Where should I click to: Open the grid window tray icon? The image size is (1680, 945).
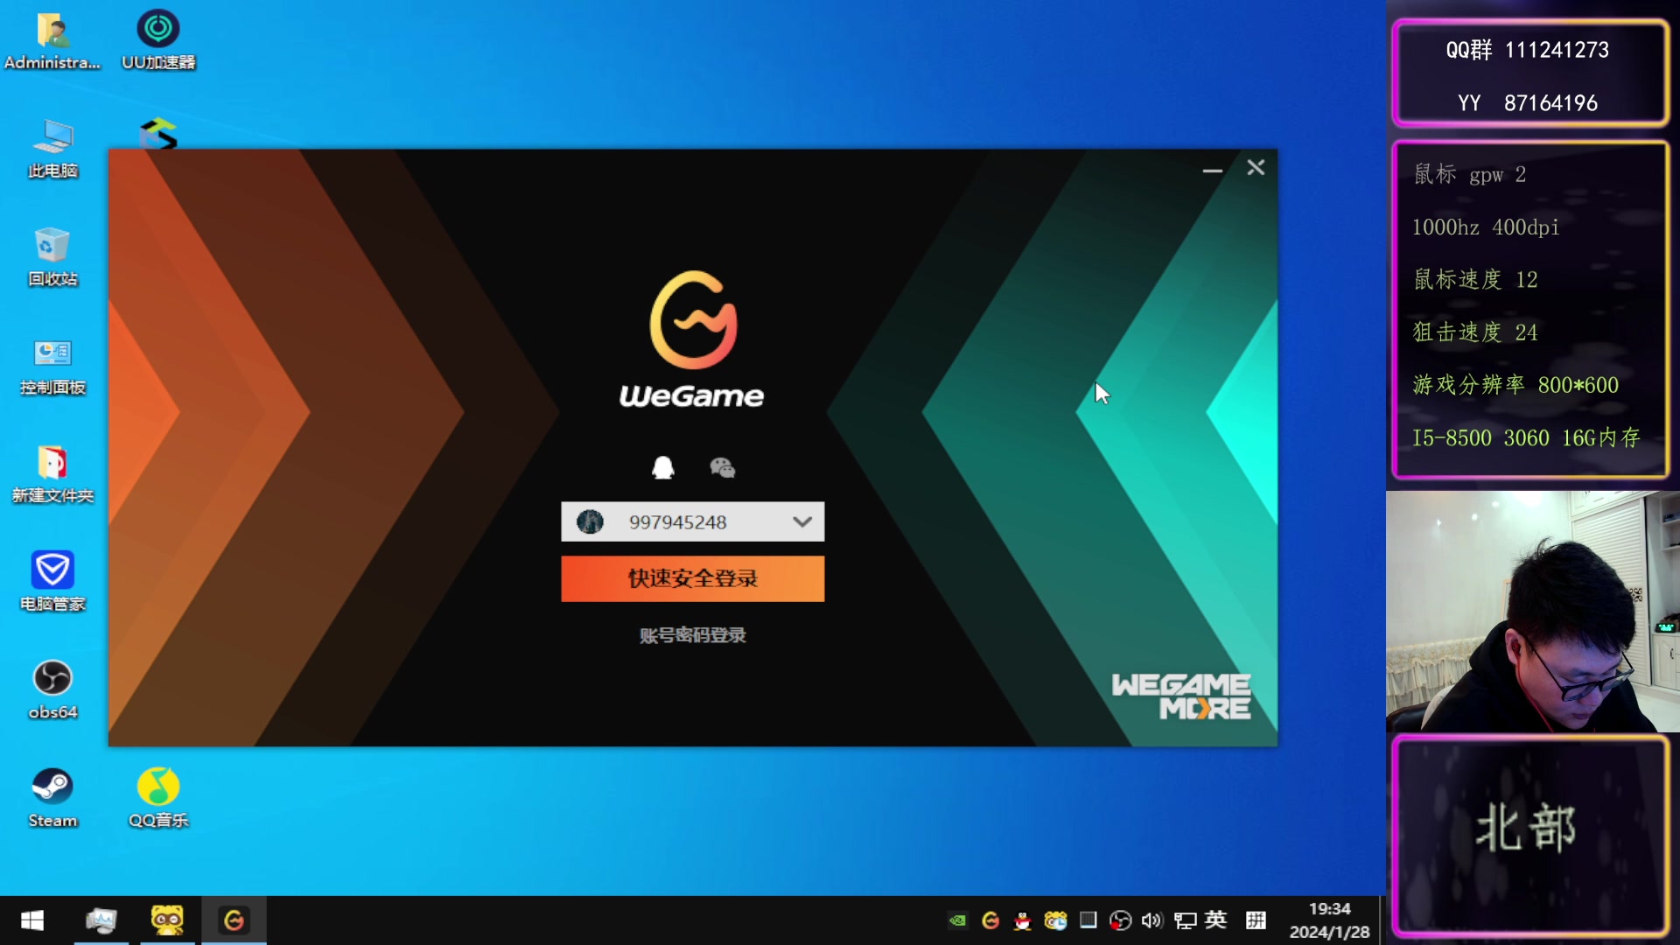coord(1088,920)
